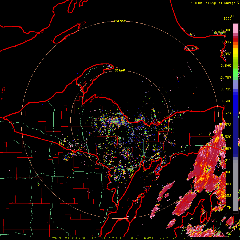Pick the yellow segment of the color bar
The height and width of the screenshot is (240, 240).
(235, 52)
